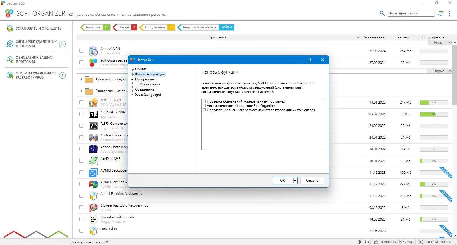Click the 7zSFX Constructor program icon
This screenshot has height=245, width=457.
click(93, 126)
